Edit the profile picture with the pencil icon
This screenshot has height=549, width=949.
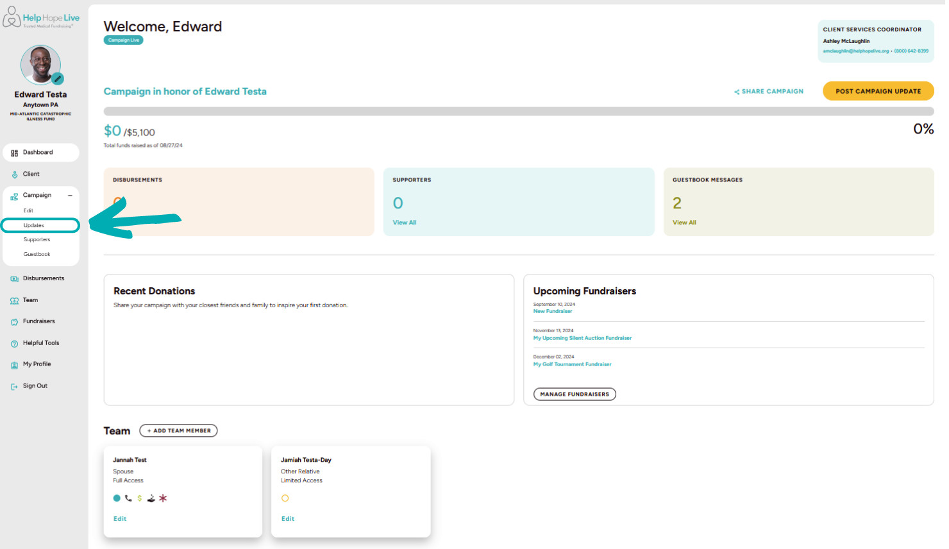click(x=58, y=80)
